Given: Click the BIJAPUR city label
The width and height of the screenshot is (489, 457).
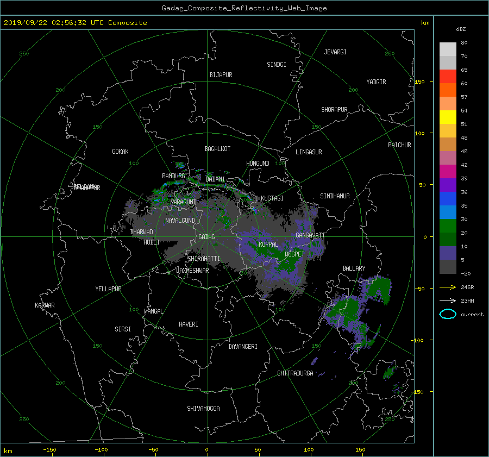Looking at the screenshot, I should (221, 75).
